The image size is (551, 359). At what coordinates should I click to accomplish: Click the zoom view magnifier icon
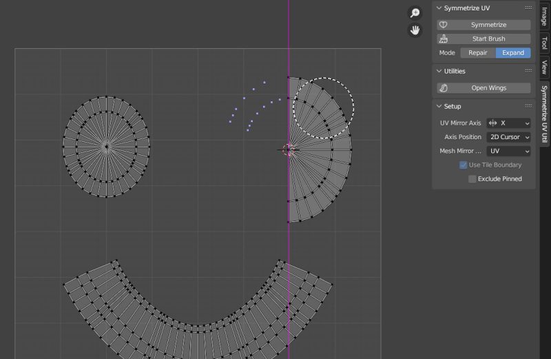tap(415, 13)
